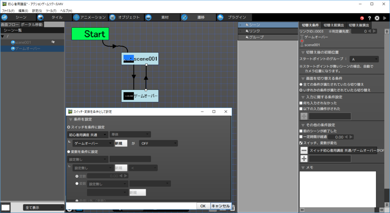Open the 全て表示 dropdown at bottom left
The height and width of the screenshot is (213, 390).
[44, 208]
